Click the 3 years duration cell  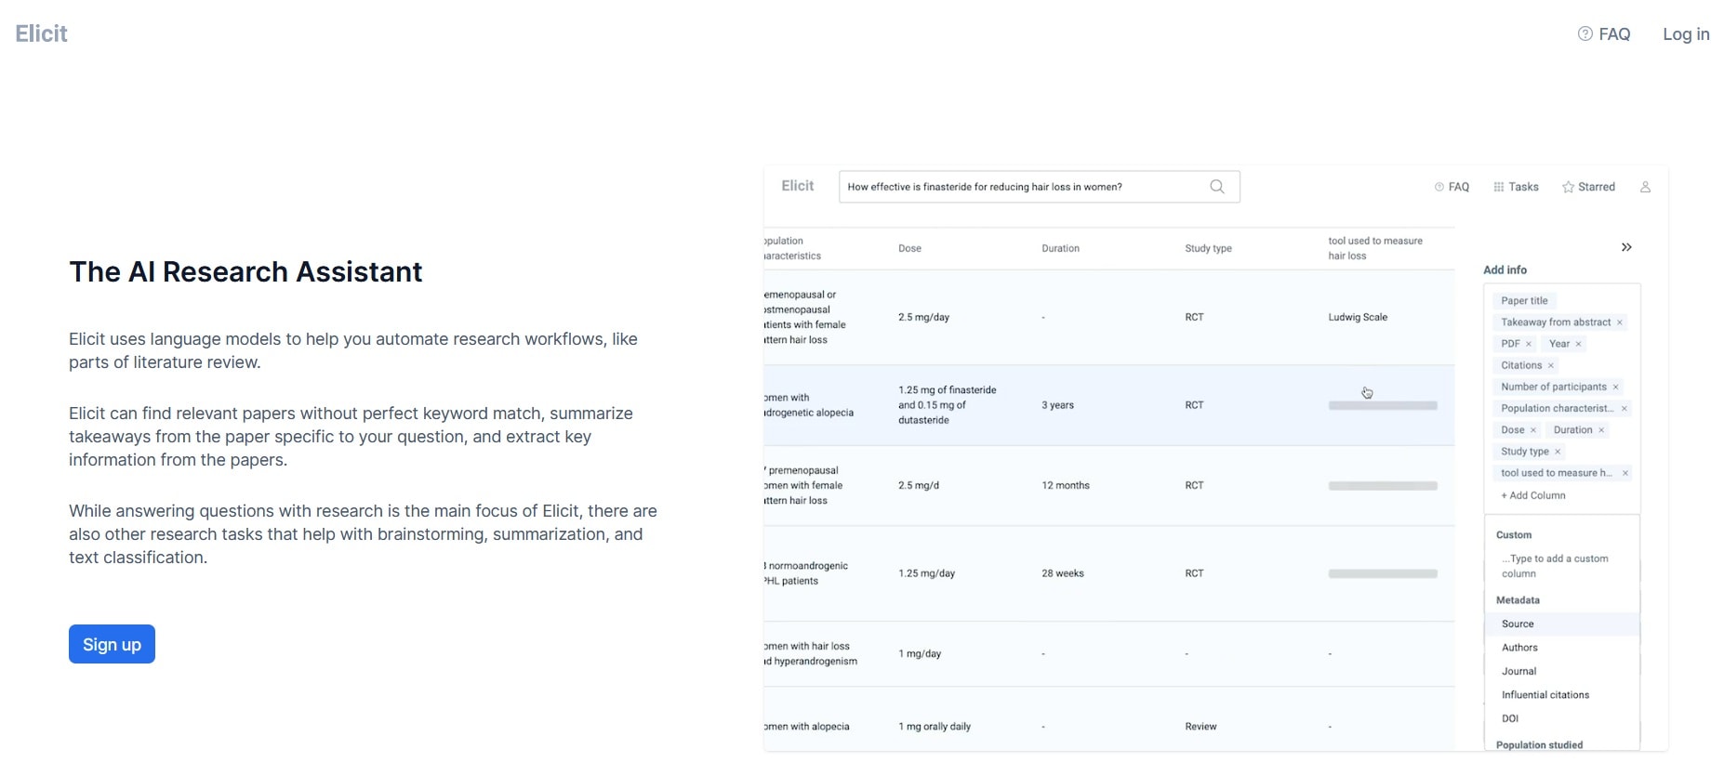(x=1057, y=405)
